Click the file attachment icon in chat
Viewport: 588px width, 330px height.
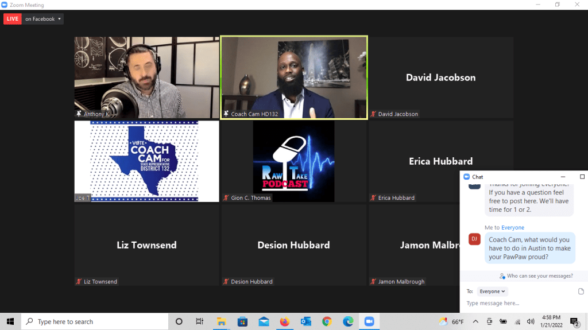(581, 292)
